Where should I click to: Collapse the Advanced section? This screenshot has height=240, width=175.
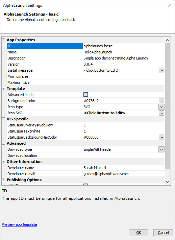4,143
